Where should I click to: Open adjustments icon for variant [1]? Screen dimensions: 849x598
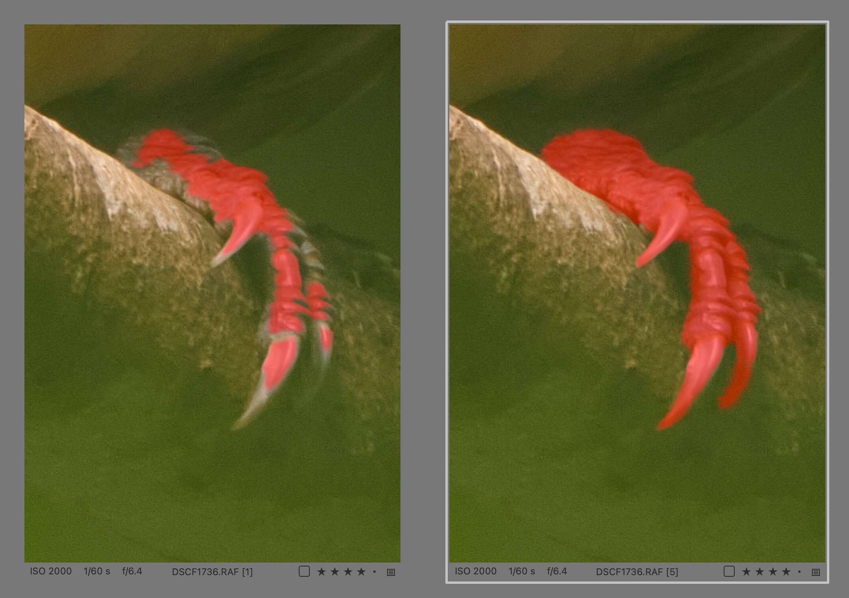point(391,572)
